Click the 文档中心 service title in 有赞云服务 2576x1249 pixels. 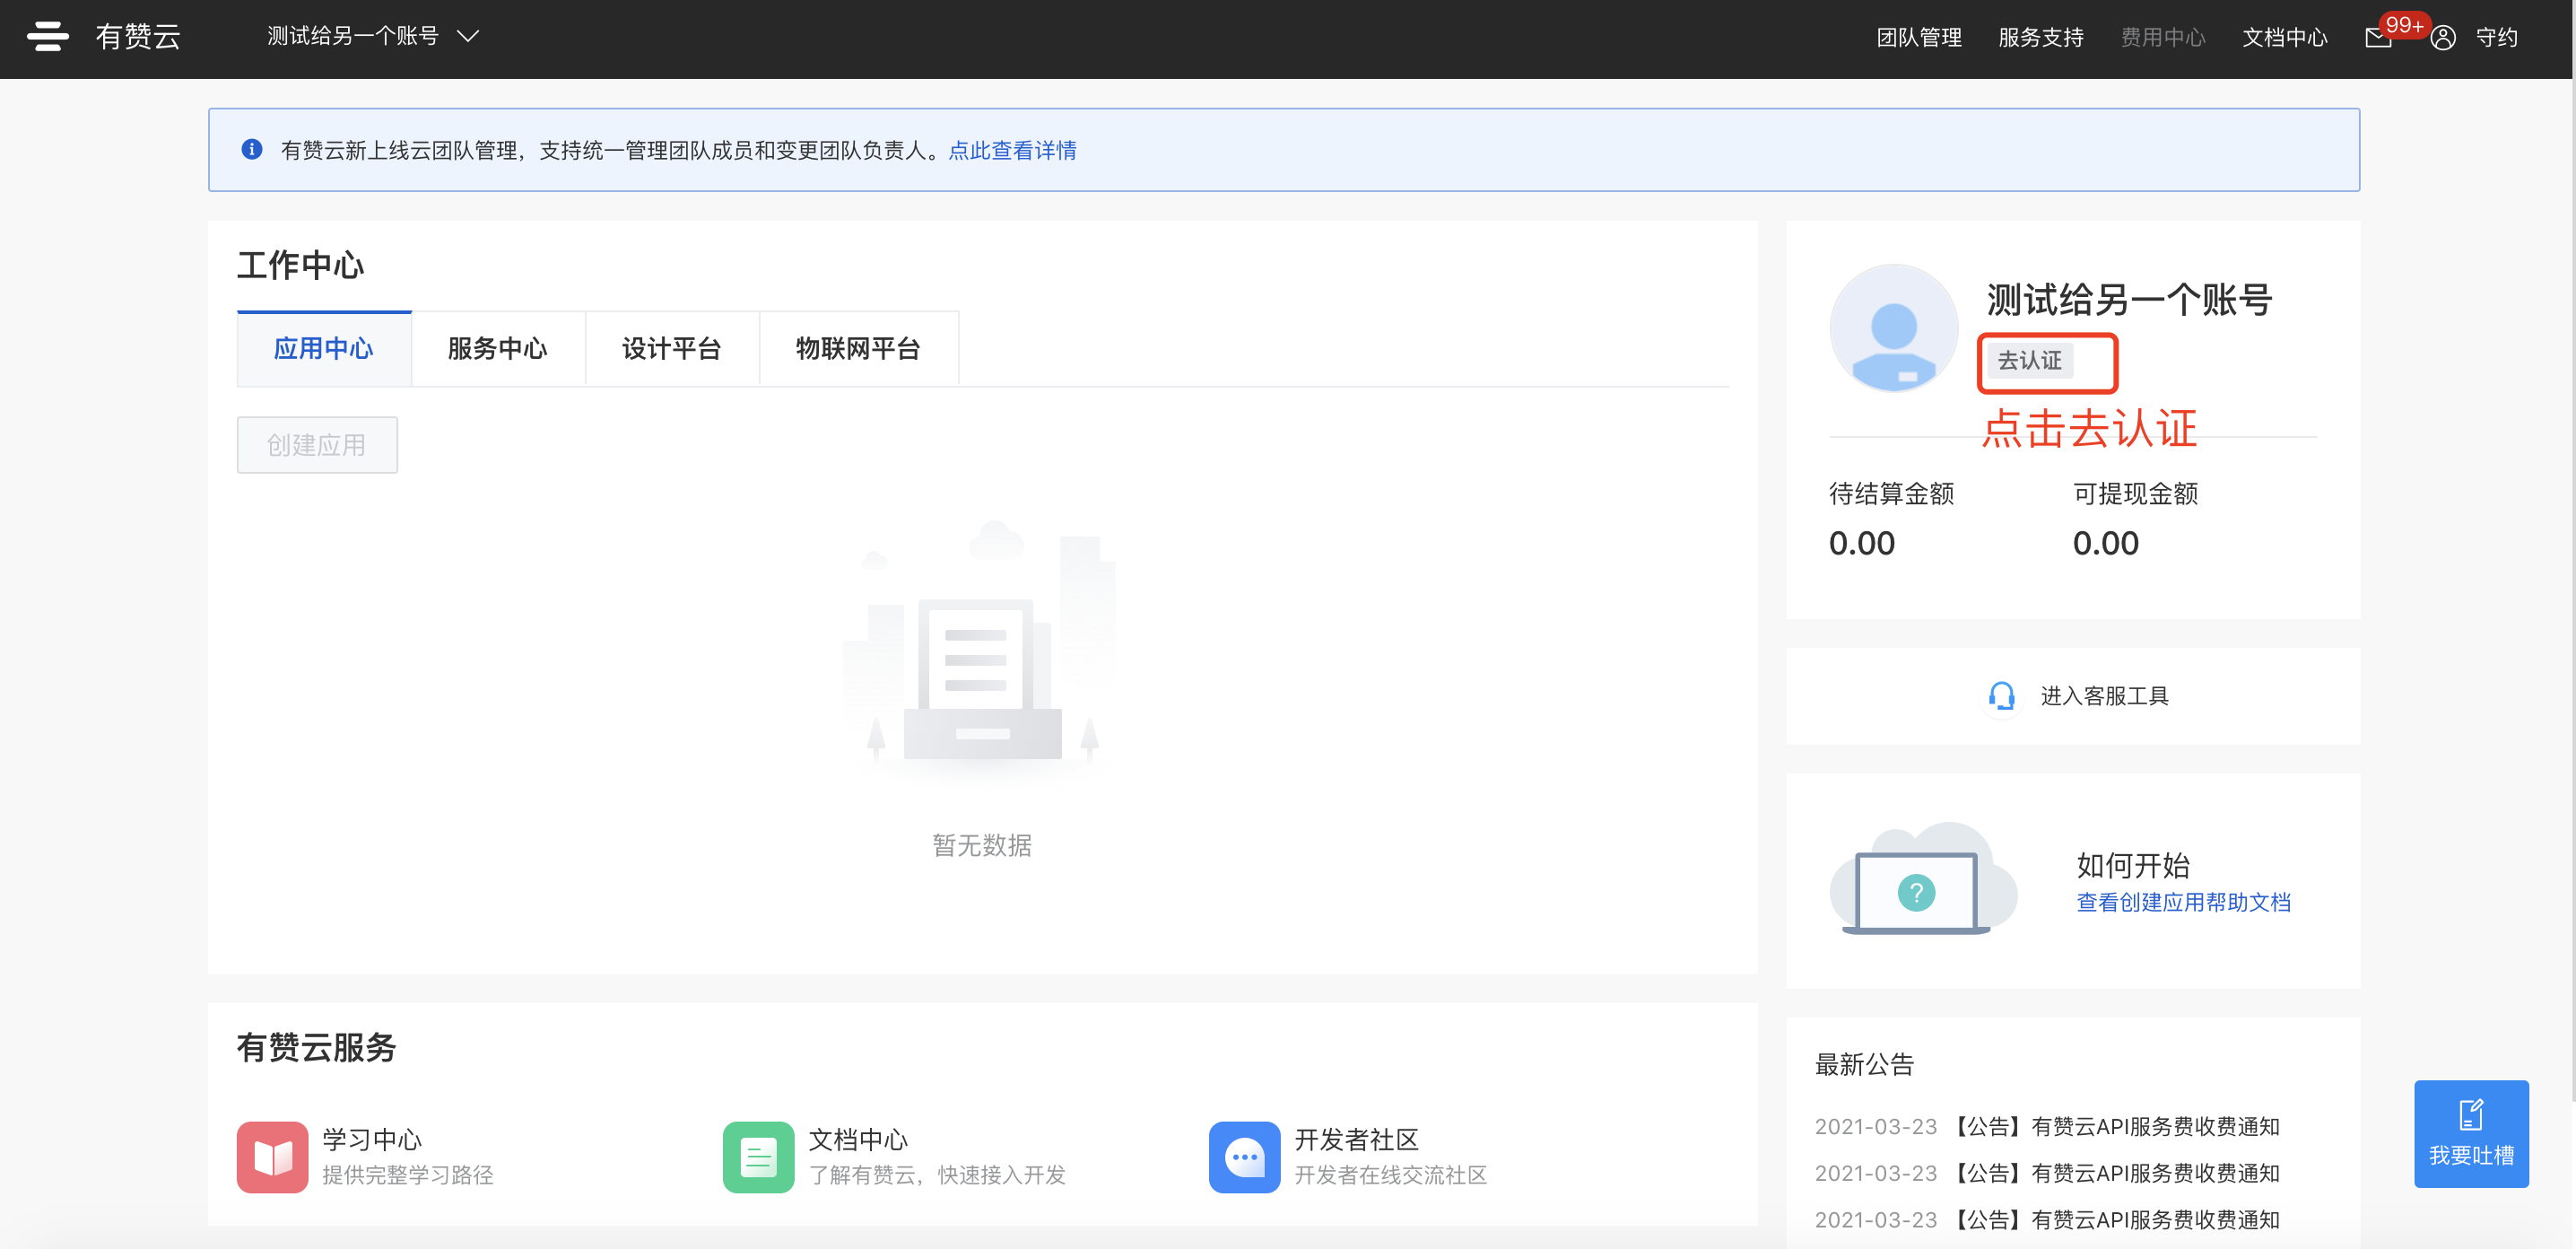[x=858, y=1139]
